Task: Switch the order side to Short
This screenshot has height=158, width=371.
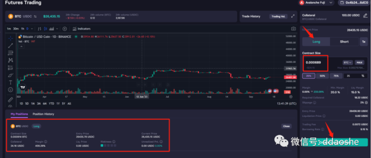Action: [344, 41]
